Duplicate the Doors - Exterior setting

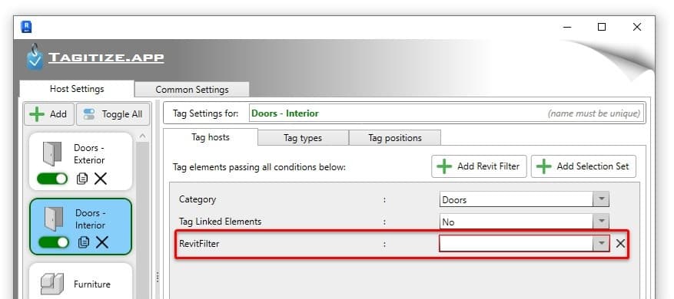tap(81, 179)
